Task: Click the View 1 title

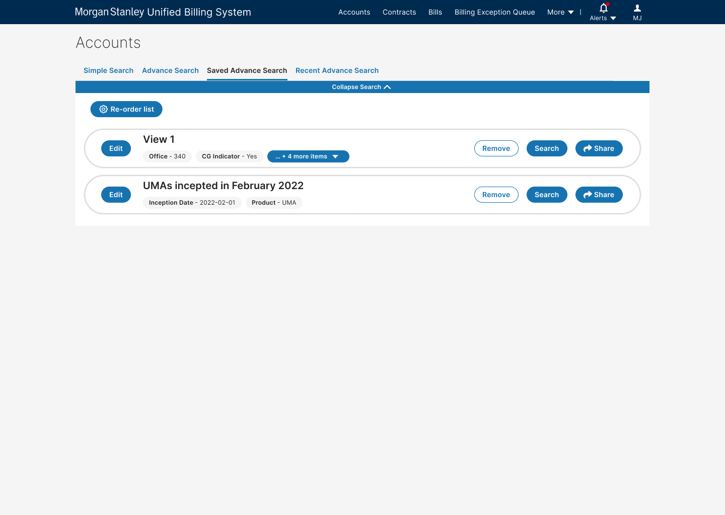Action: [159, 139]
